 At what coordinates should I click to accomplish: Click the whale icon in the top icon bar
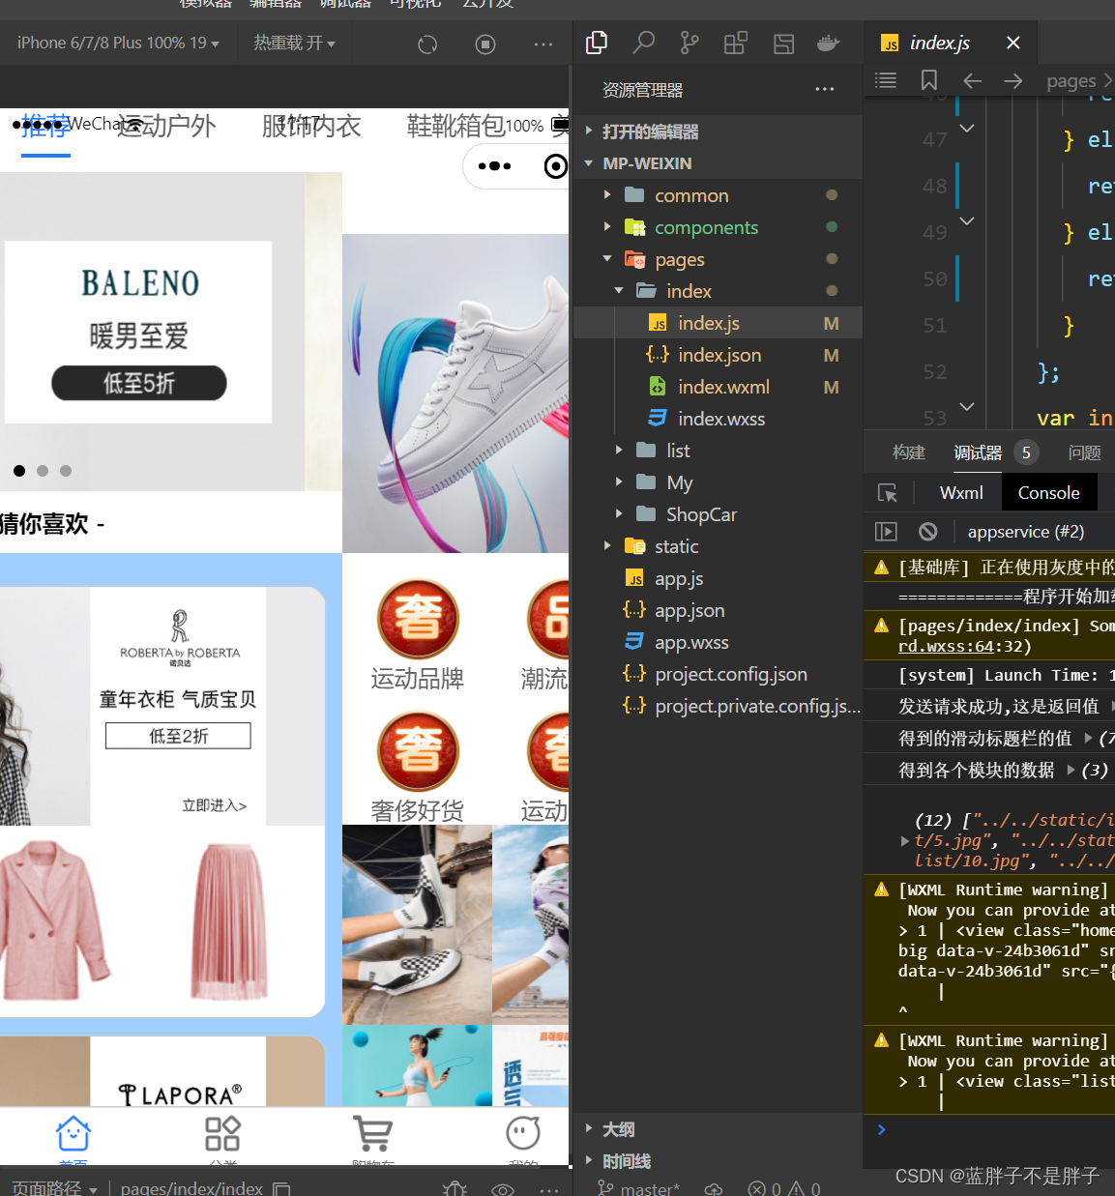829,43
